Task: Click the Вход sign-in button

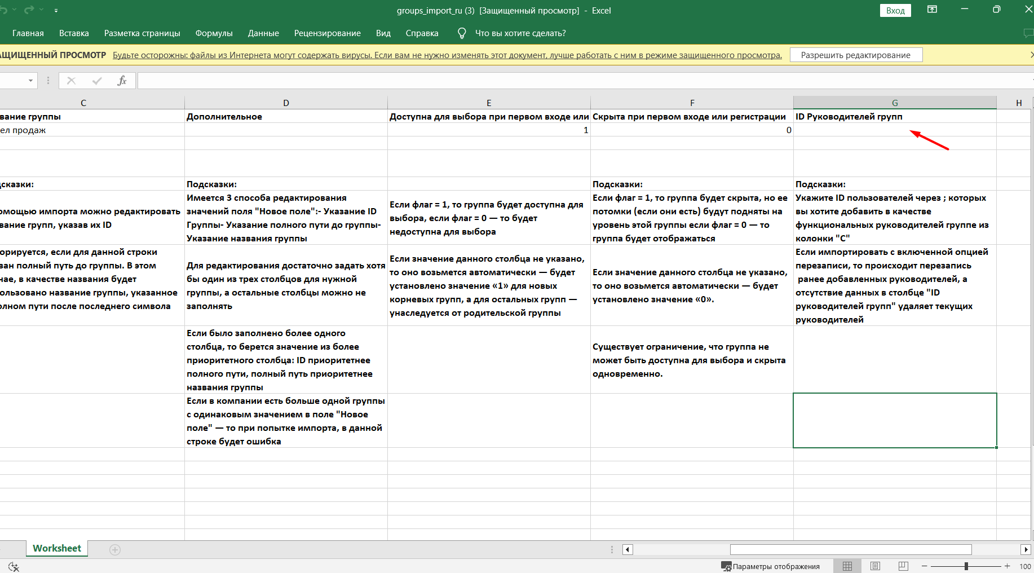Action: pos(895,10)
